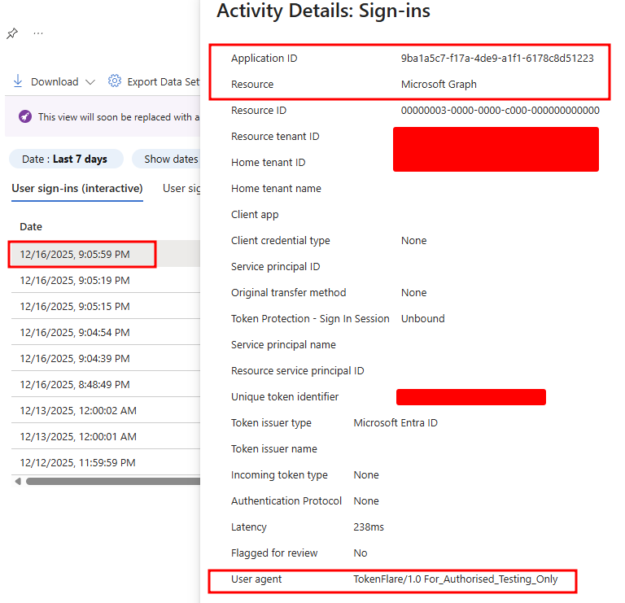Expand the Download dropdown chevron
This screenshot has height=603, width=625.
point(90,82)
